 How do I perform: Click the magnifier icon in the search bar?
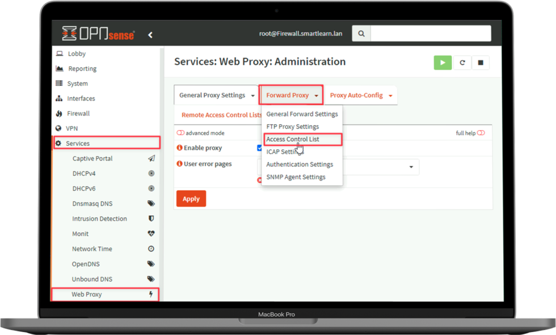pyautogui.click(x=361, y=33)
